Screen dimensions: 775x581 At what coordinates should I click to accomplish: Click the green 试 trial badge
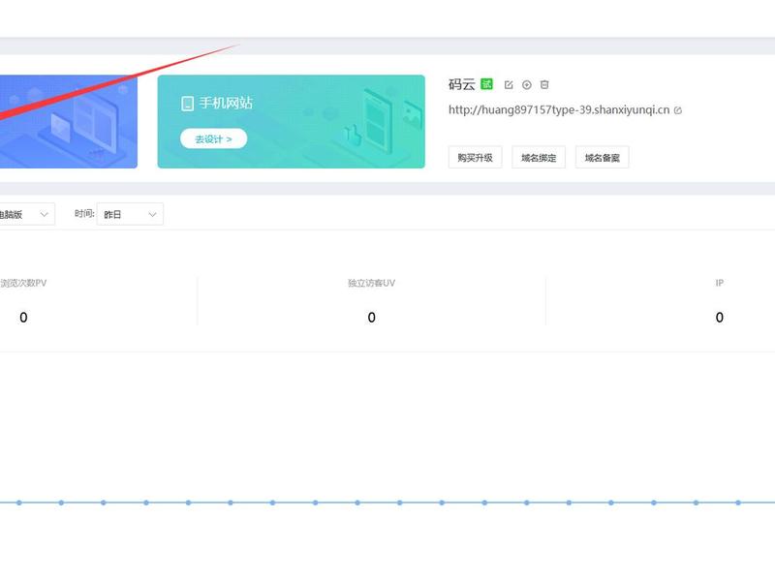point(487,84)
